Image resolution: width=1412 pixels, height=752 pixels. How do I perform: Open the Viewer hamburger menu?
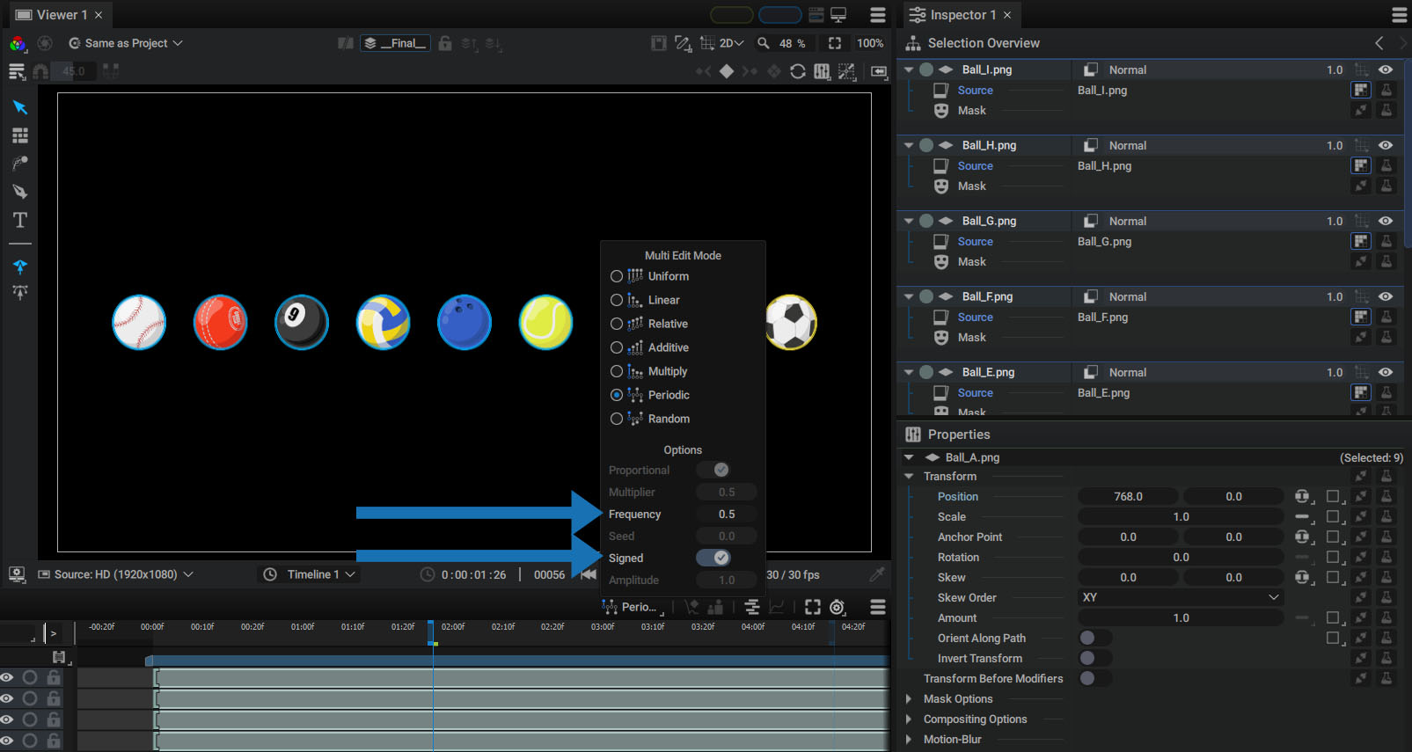coord(878,15)
